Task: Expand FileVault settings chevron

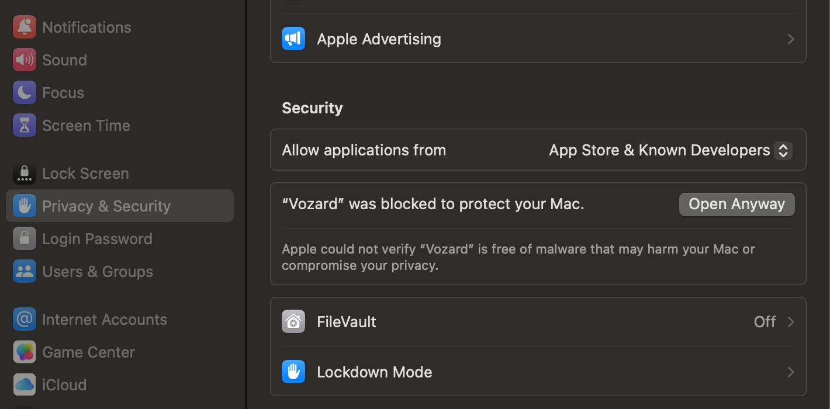Action: (791, 321)
